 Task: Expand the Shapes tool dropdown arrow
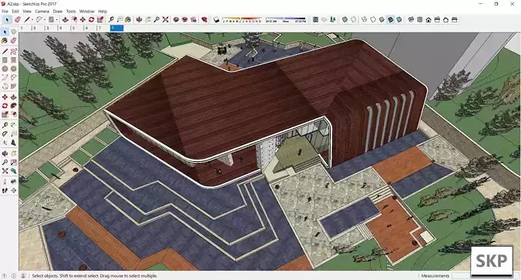[x=56, y=19]
